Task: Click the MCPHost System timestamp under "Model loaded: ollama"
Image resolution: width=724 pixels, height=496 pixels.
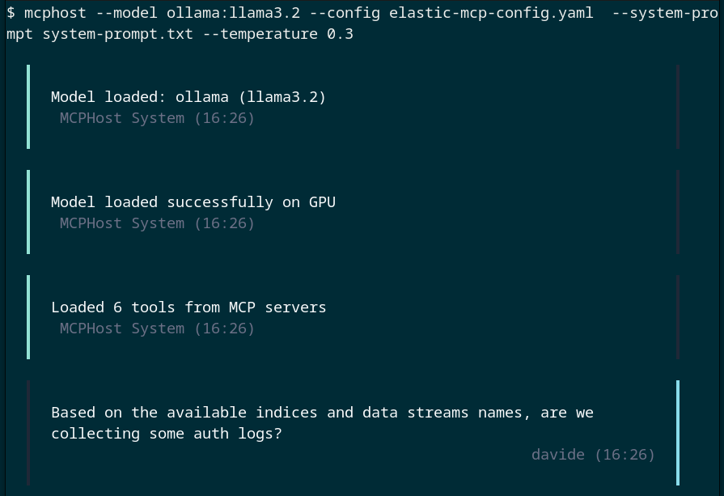Action: 157,118
